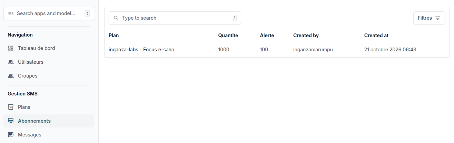Click the Utilisateurs people icon
The height and width of the screenshot is (143, 454).
click(11, 62)
